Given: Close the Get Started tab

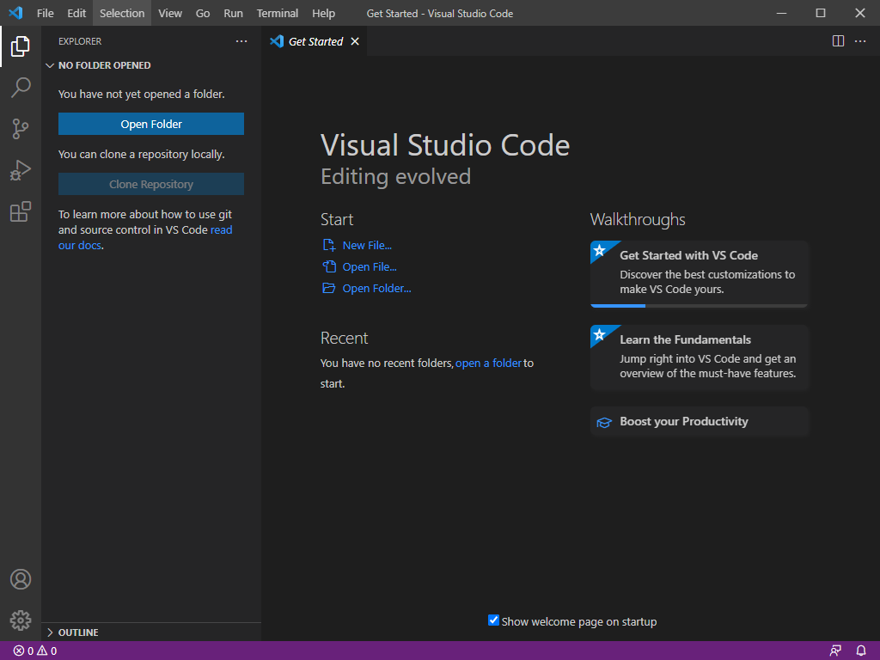Looking at the screenshot, I should (355, 41).
